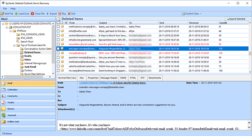This screenshot has height=136, width=252.
Task: Click the Add File toolbar icon
Action: coord(3,14)
